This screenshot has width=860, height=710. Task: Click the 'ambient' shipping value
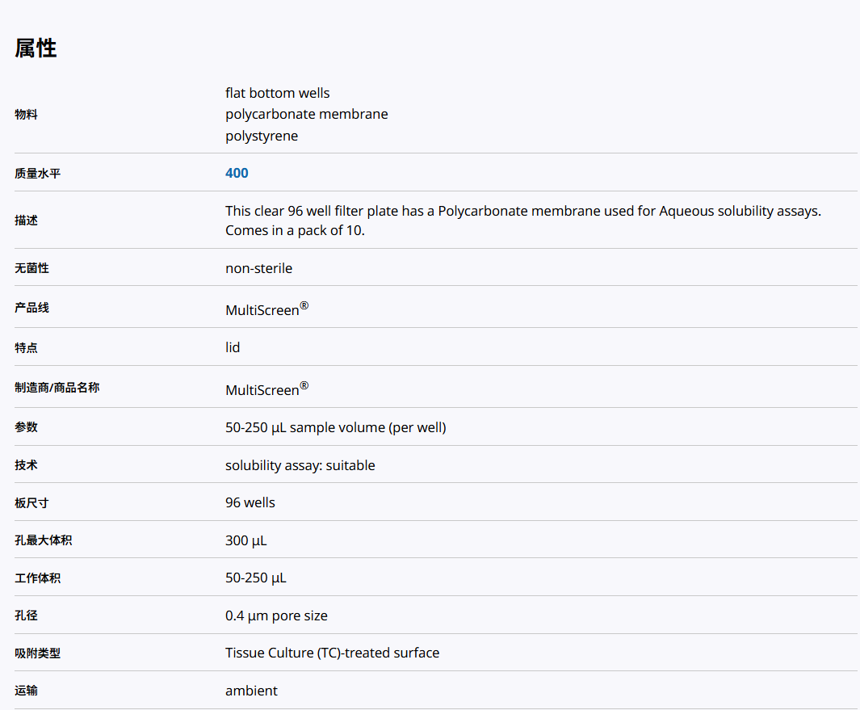(x=251, y=691)
